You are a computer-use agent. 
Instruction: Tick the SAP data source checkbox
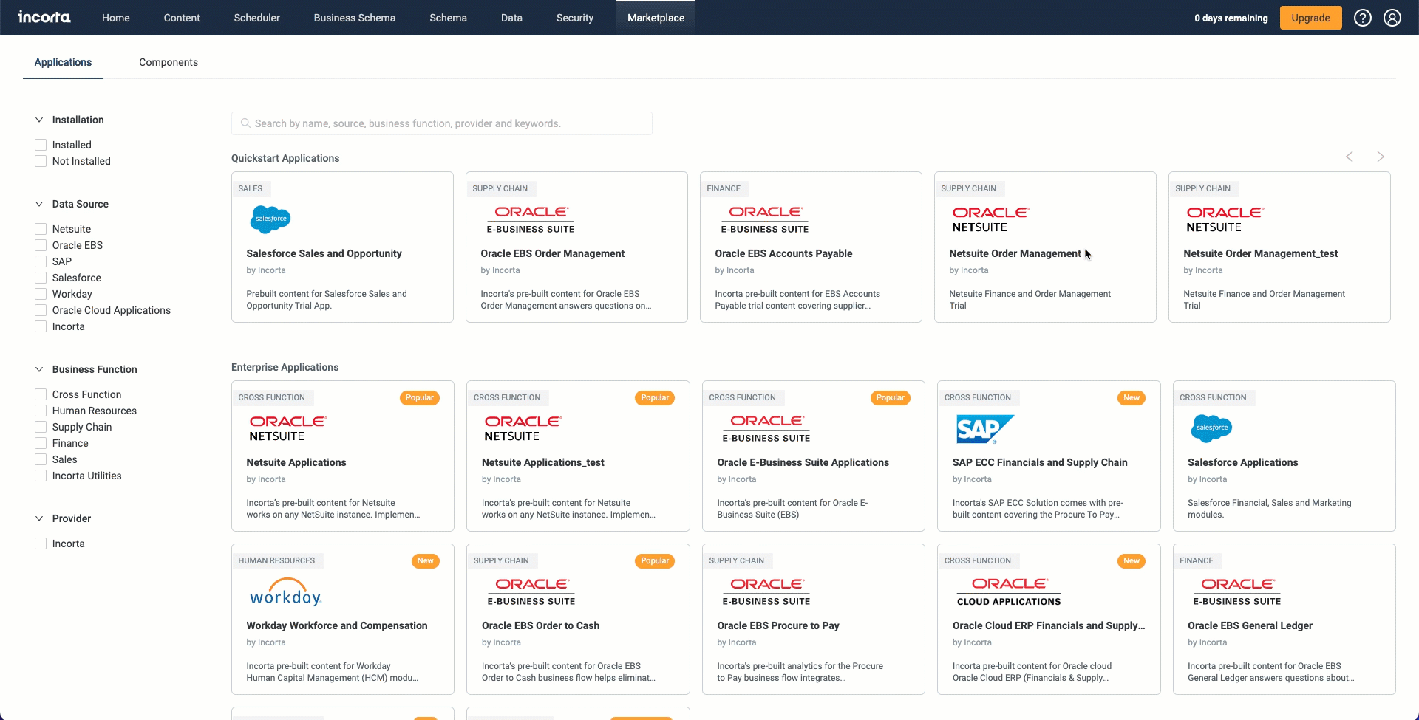[x=41, y=261]
